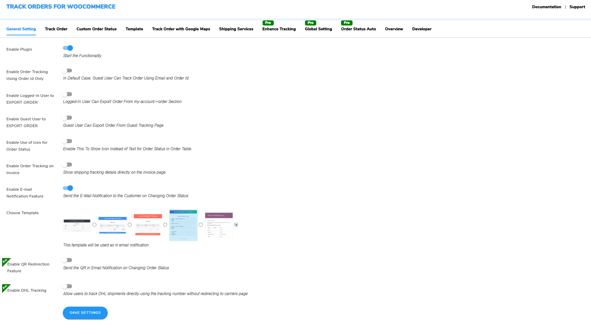Viewport: 591px width, 325px height.
Task: Open the Documentation link
Action: coord(547,7)
